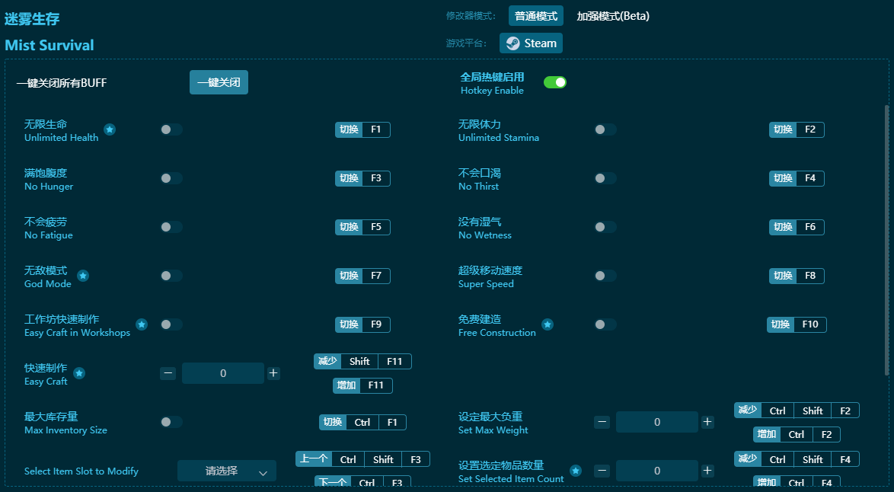Image resolution: width=894 pixels, height=492 pixels.
Task: Click the 一键关闭所有BUFF label
Action: [62, 83]
